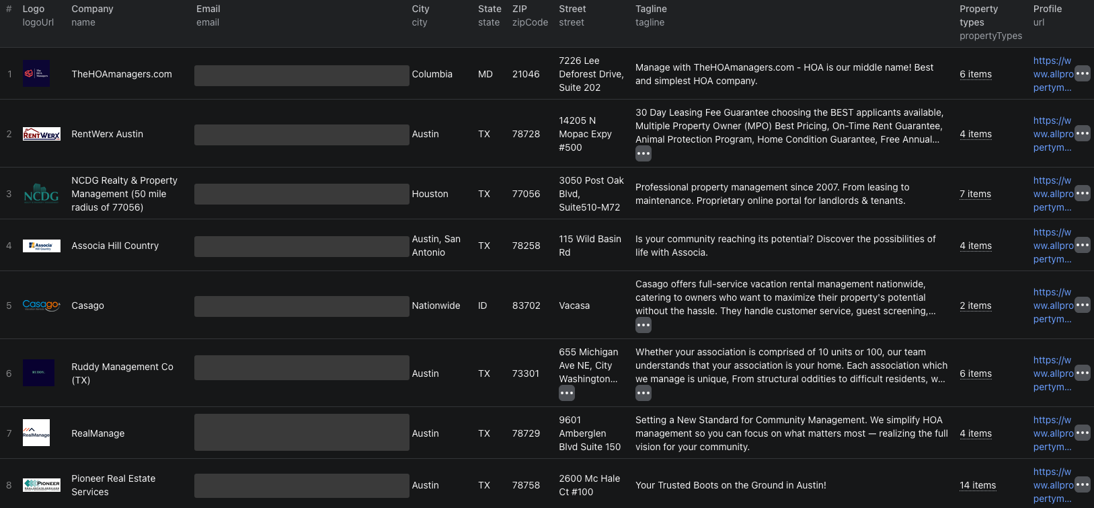Expand TheHOAmanagers.com profile URL ellipsis
The height and width of the screenshot is (508, 1094).
pos(1083,73)
